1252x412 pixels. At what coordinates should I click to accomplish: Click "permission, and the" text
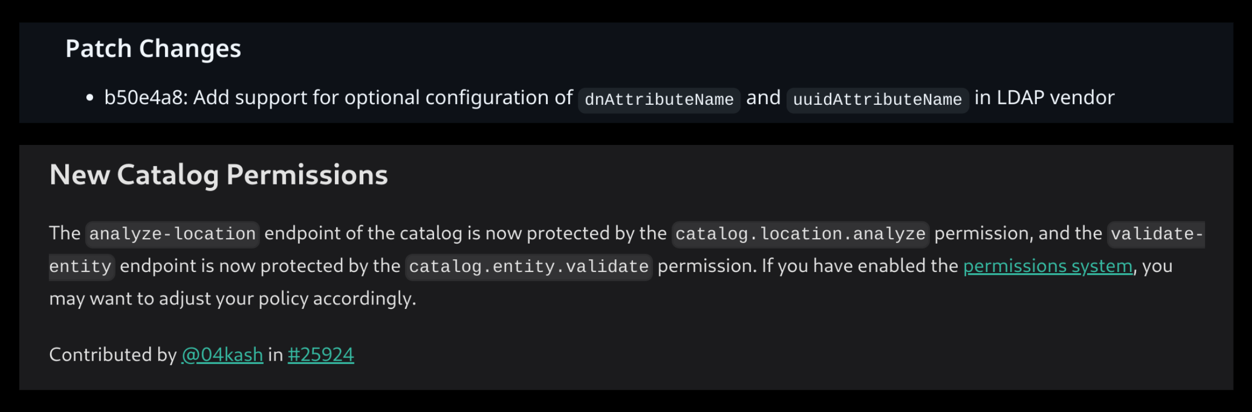[x=1018, y=234]
